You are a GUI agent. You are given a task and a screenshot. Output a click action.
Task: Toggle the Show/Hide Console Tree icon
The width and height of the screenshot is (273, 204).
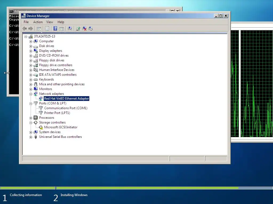tap(39, 29)
